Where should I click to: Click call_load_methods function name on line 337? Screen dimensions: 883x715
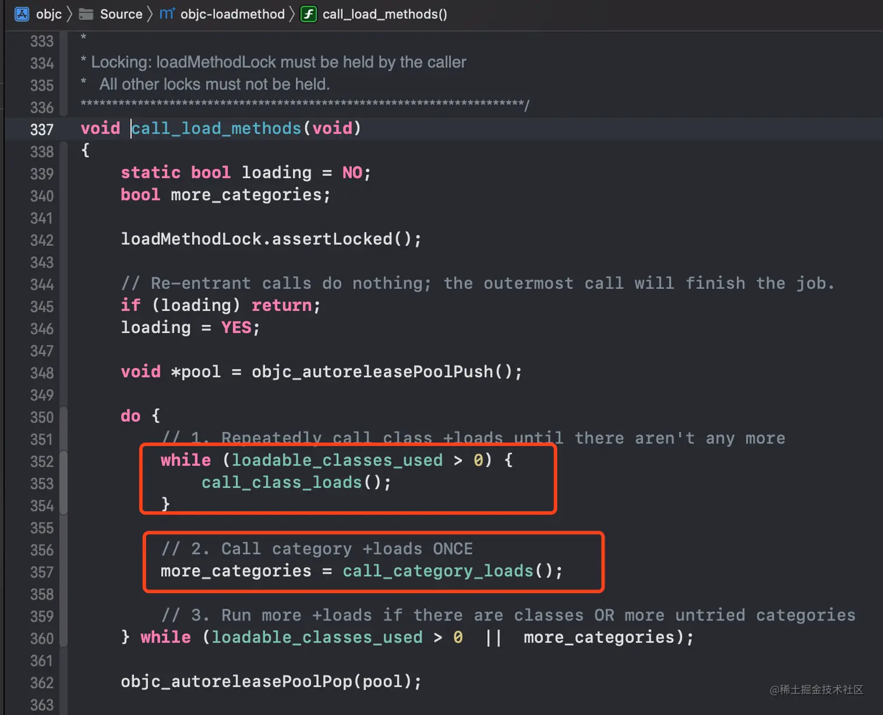tap(216, 128)
